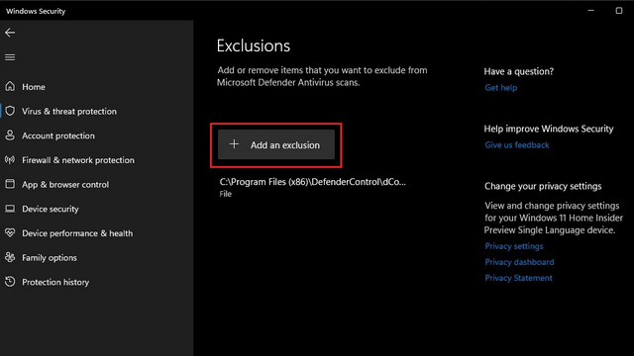Click the Device security laptop icon
The width and height of the screenshot is (634, 356).
click(10, 209)
